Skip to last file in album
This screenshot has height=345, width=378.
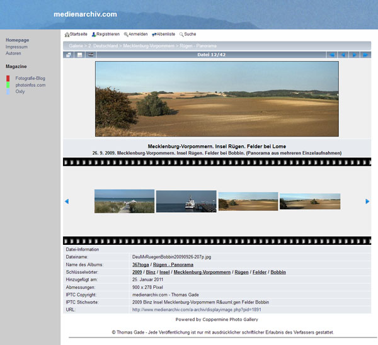pyautogui.click(x=366, y=55)
